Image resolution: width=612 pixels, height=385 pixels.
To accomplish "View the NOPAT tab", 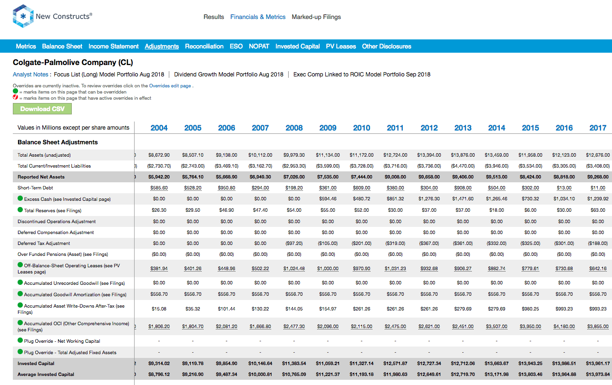I will [x=259, y=46].
